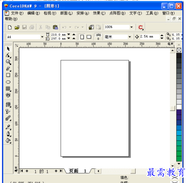Expand the A4 paper size dropdown

(42, 37)
